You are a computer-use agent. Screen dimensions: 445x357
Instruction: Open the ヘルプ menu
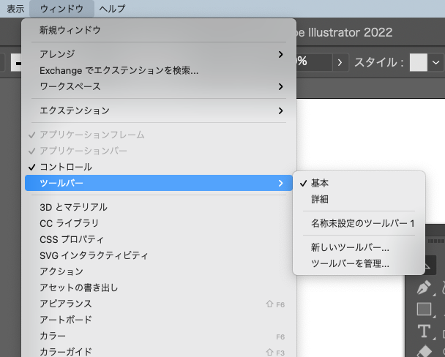click(x=112, y=9)
